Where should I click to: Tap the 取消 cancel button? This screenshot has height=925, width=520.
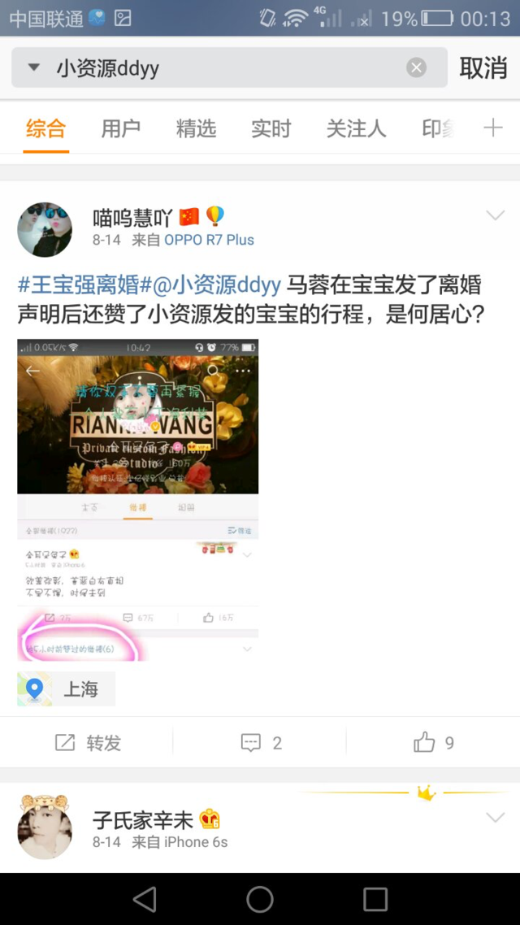[x=483, y=67]
